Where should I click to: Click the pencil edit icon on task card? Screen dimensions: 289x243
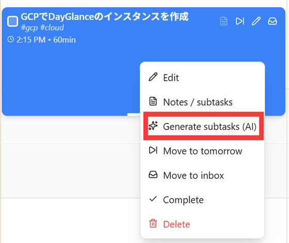click(x=256, y=21)
